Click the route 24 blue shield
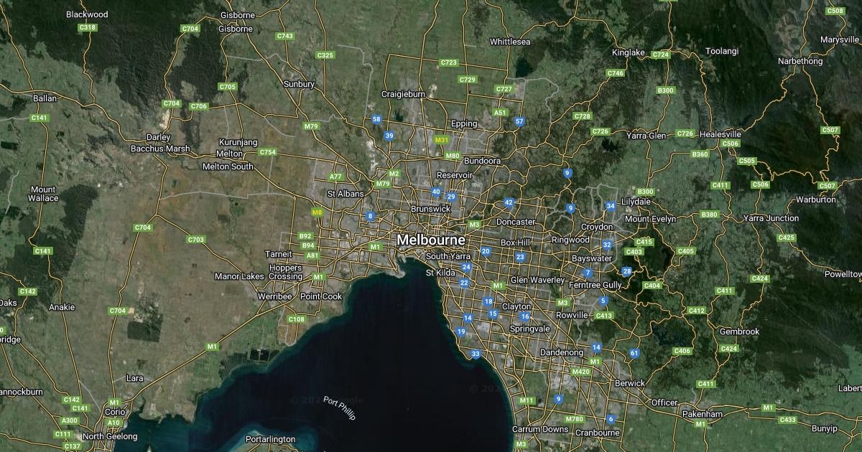 pos(466,268)
